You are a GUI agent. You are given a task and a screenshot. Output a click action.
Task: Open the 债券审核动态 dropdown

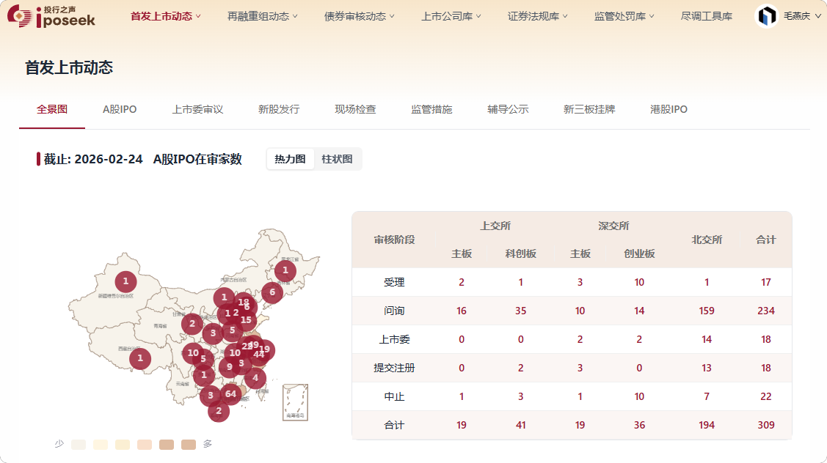tap(359, 16)
